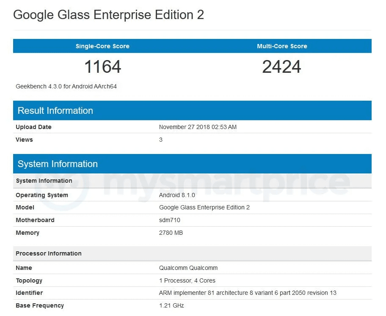This screenshot has width=386, height=316.
Task: Select the Views count showing 3
Action: pyautogui.click(x=160, y=140)
